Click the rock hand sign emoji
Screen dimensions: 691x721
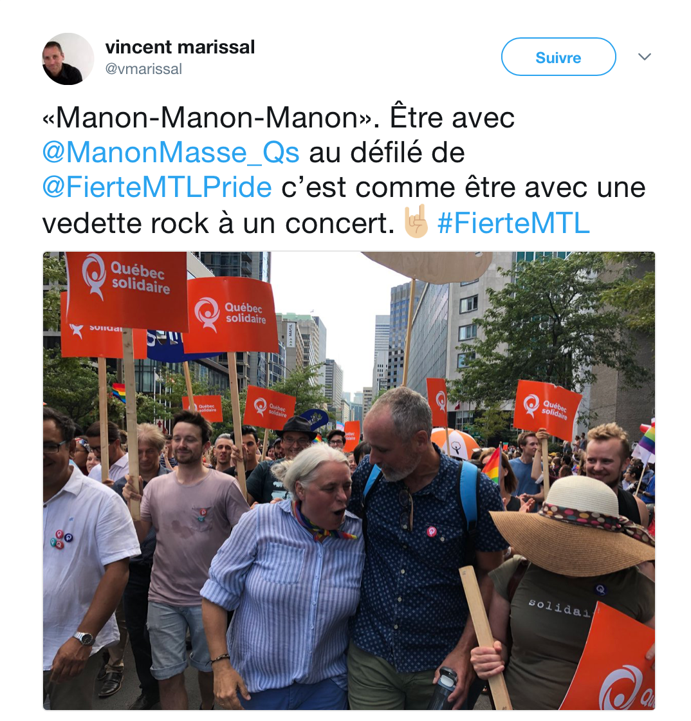coord(416,221)
